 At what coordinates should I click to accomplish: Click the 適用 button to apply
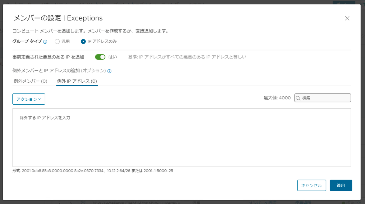tap(341, 185)
